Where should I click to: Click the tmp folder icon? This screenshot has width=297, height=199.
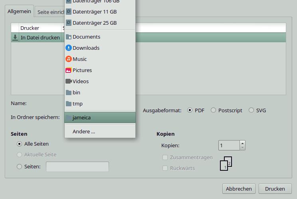(69, 103)
